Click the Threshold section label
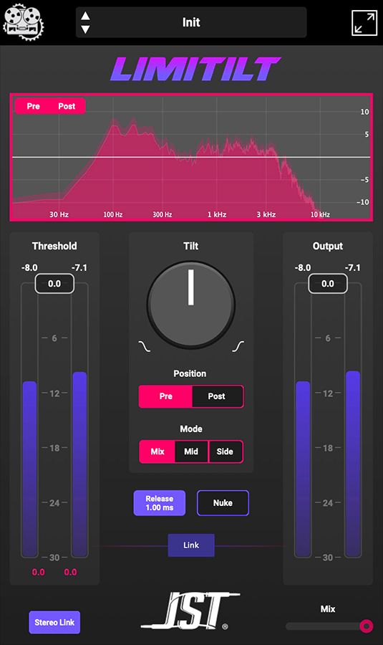The height and width of the screenshot is (645, 383). [x=54, y=246]
